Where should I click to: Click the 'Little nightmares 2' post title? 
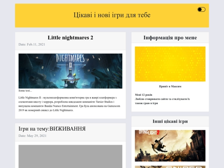70,38
